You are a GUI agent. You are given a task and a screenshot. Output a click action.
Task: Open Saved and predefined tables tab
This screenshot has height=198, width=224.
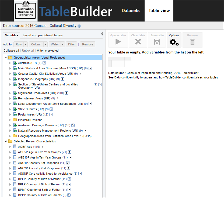point(43,35)
